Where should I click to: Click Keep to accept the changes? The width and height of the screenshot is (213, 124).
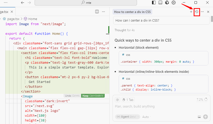coord(93,96)
